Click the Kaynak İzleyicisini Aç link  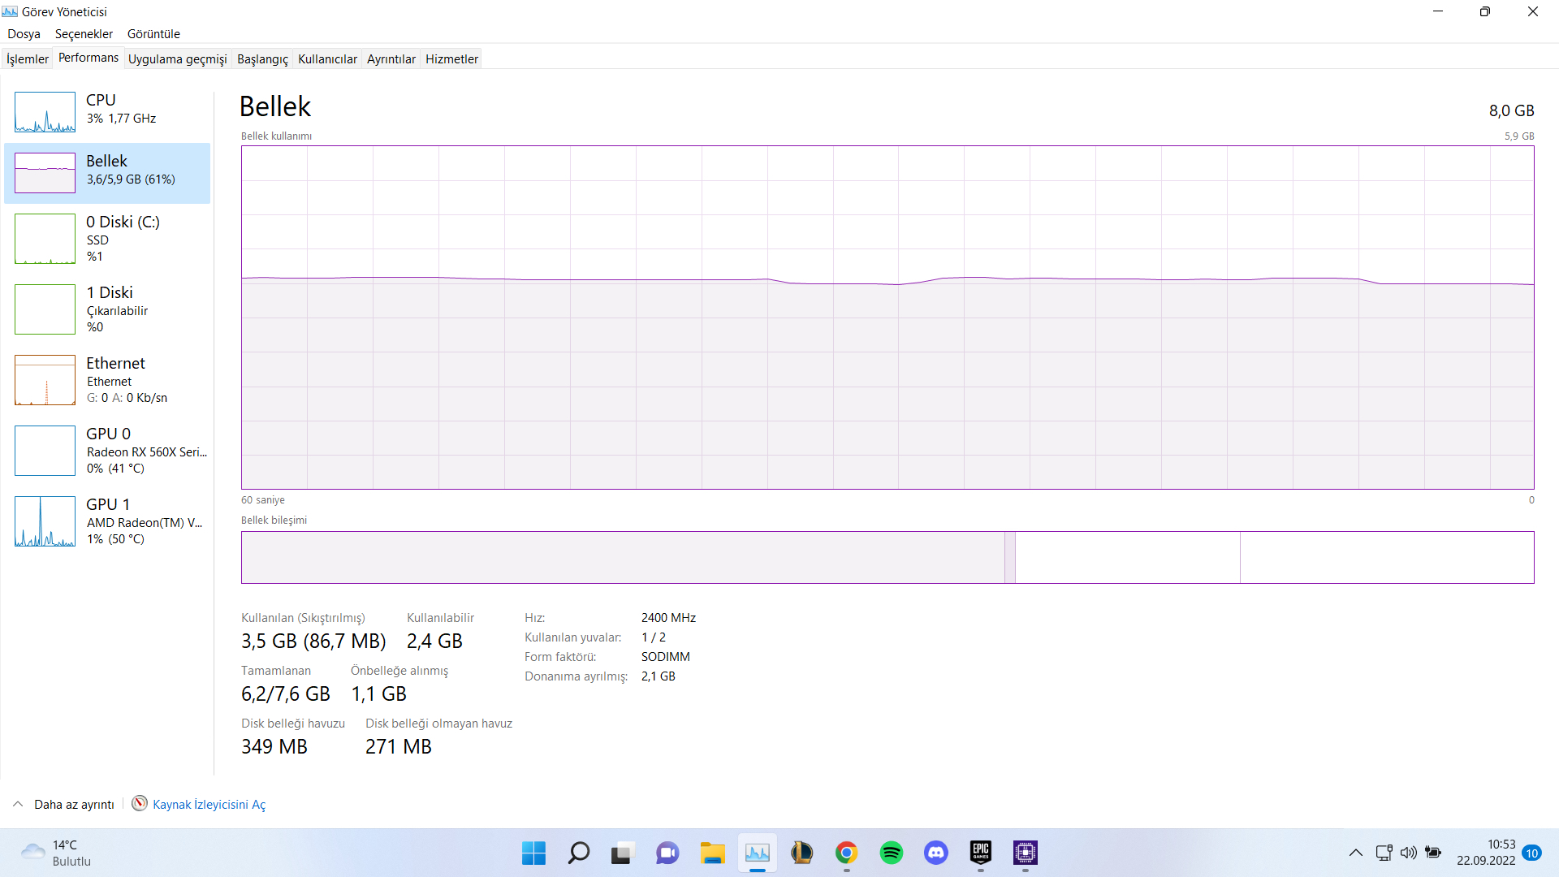pos(209,804)
